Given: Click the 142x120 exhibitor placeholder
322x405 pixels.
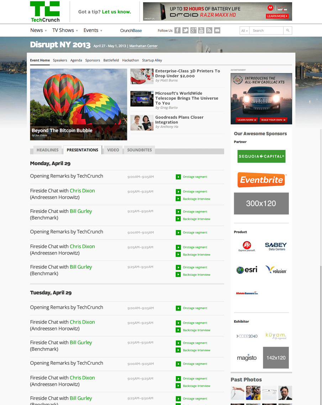Looking at the screenshot, I should tap(276, 358).
